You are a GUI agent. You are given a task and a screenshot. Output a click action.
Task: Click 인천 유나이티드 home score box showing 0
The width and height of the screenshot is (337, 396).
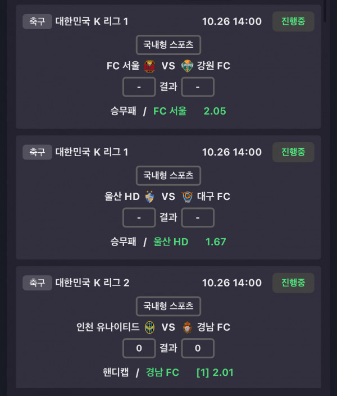click(x=139, y=348)
